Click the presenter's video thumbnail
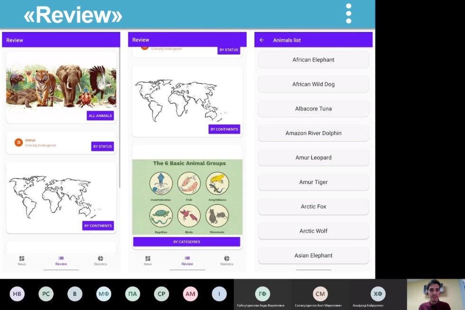465x310 pixels. tap(436, 294)
